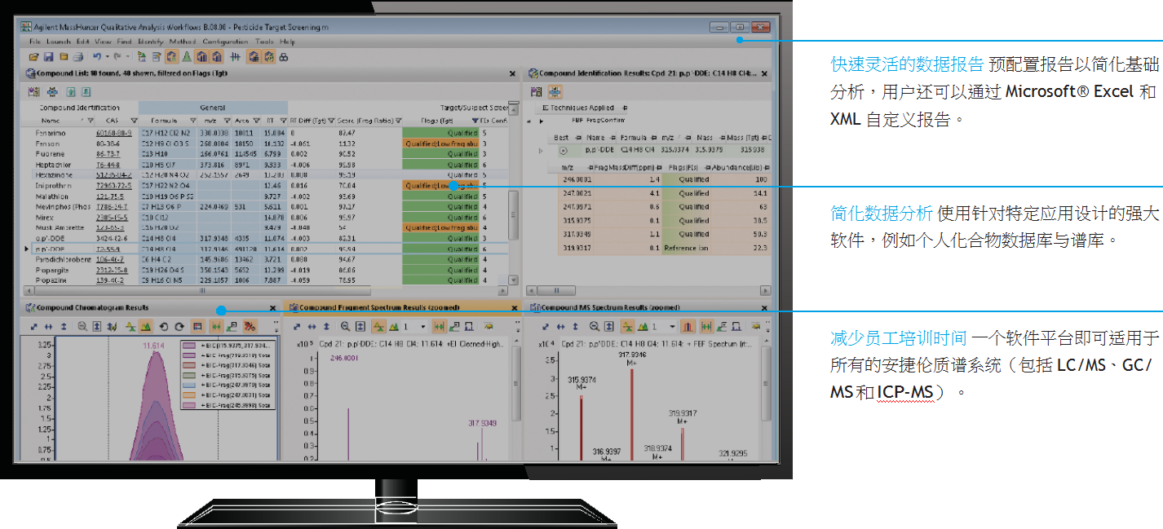Click the Print icon in main toolbar
The height and width of the screenshot is (529, 1163).
tap(78, 57)
